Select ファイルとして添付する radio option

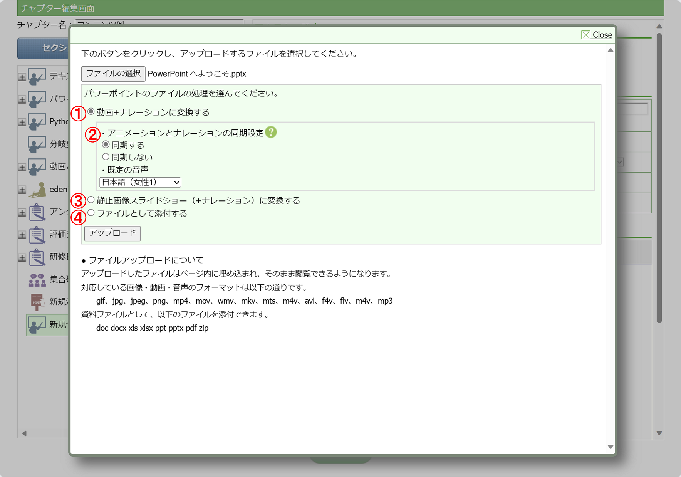tap(91, 213)
